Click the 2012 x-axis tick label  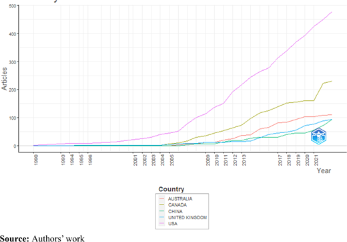click(235, 160)
